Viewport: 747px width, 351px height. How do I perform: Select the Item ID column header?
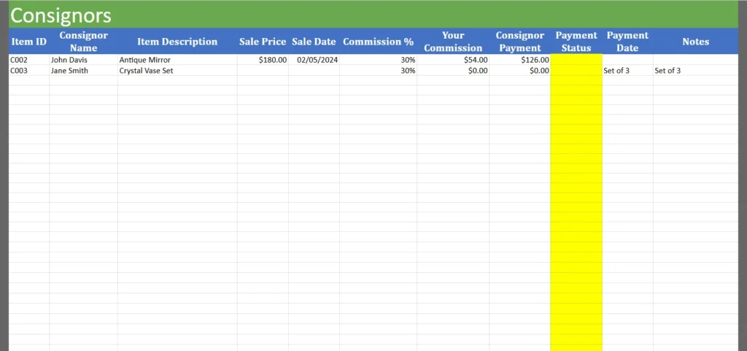click(28, 42)
